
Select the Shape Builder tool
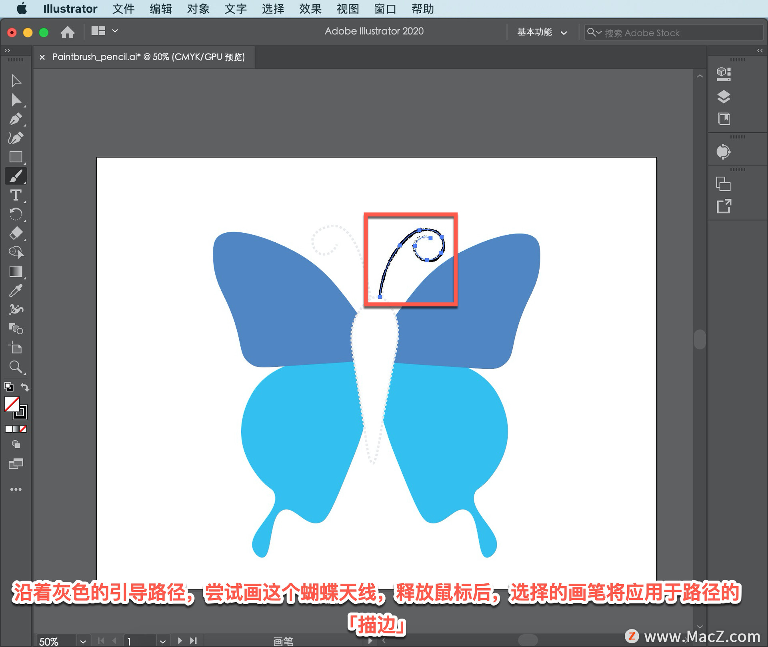coord(16,252)
